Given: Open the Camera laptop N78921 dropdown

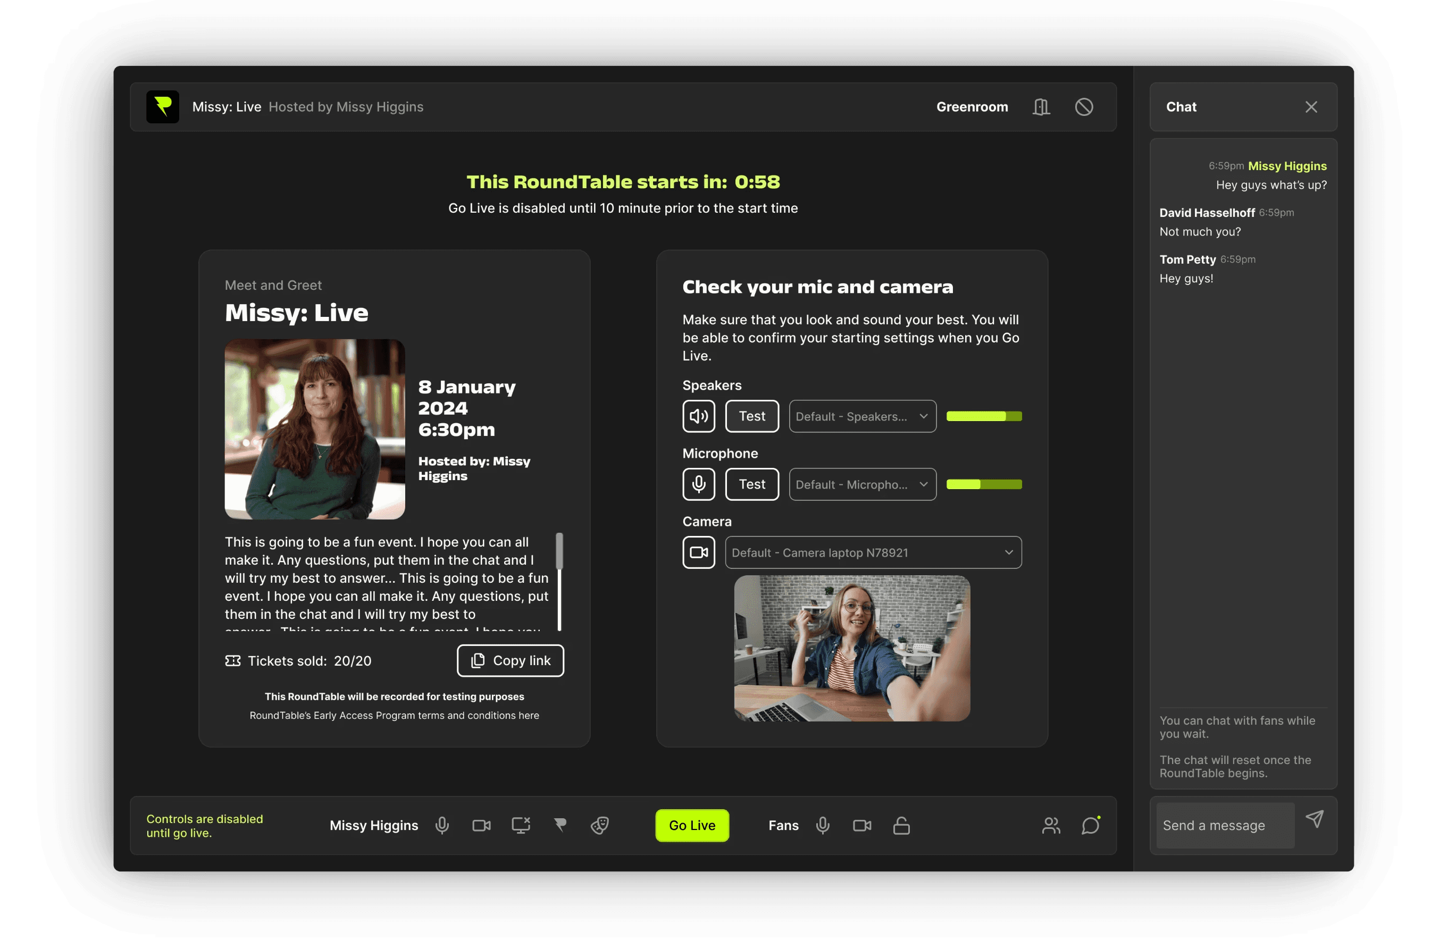Looking at the screenshot, I should point(873,552).
